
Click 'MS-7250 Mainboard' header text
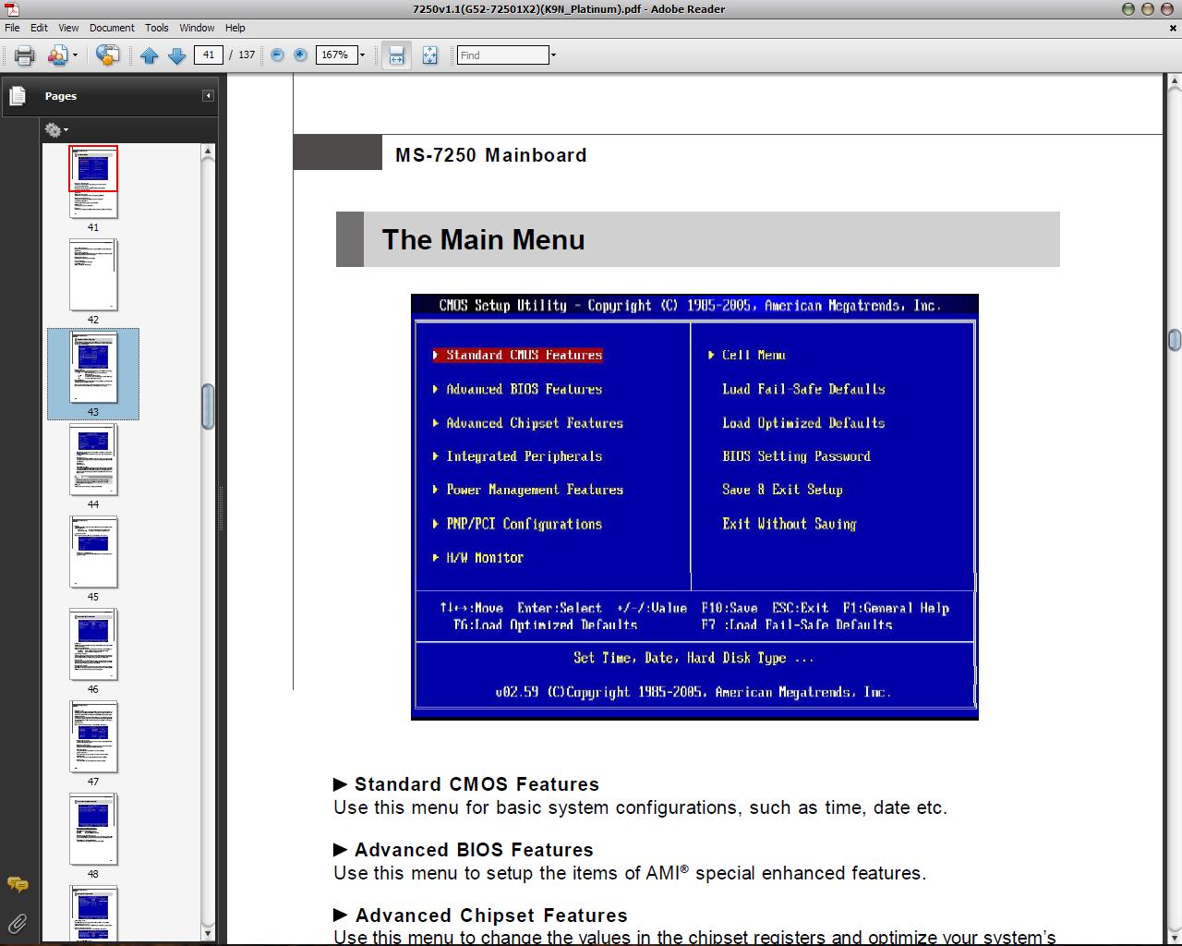click(x=490, y=155)
